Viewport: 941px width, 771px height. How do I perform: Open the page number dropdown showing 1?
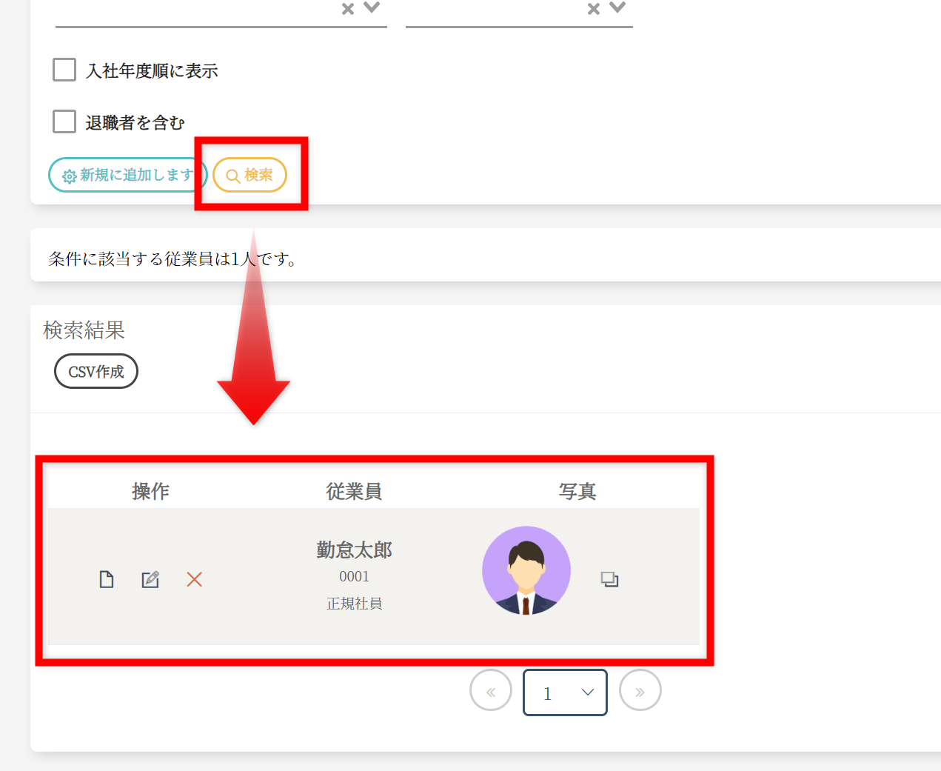point(565,692)
